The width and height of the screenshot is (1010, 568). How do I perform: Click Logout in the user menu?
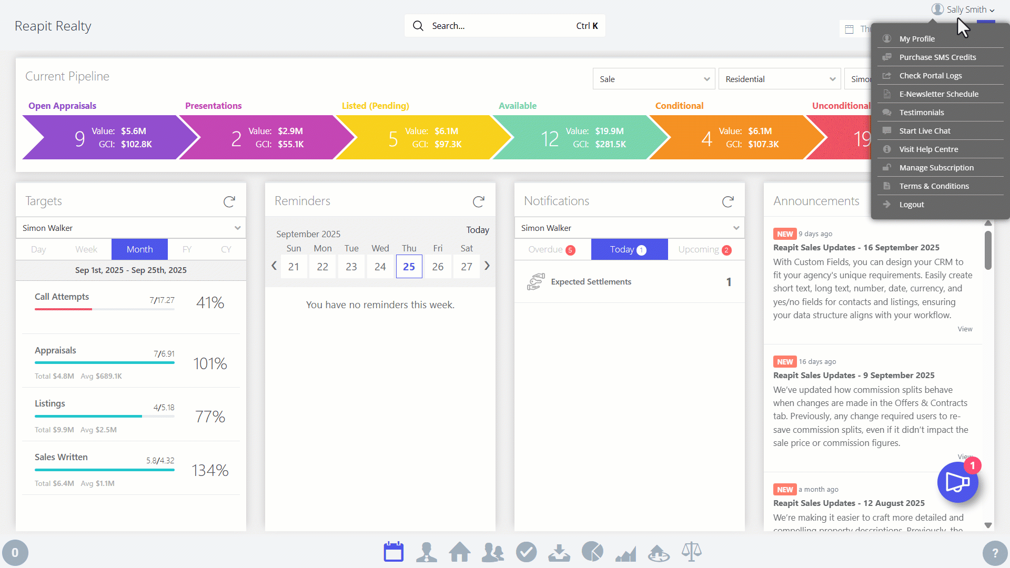[x=941, y=205]
